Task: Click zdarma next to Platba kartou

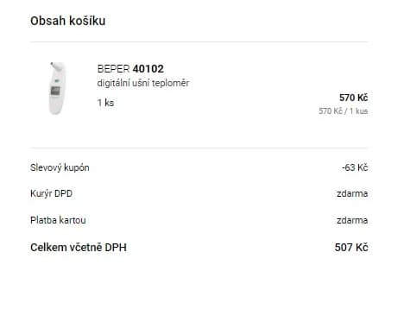Action: click(x=352, y=220)
